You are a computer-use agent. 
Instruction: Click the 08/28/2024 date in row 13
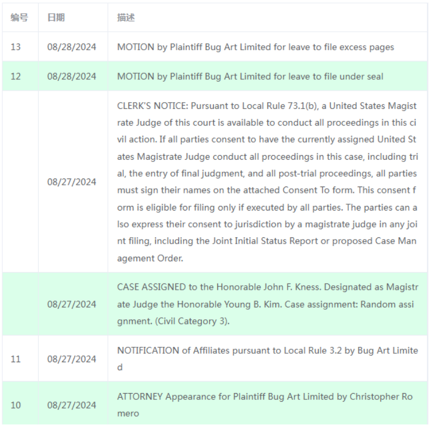(72, 47)
